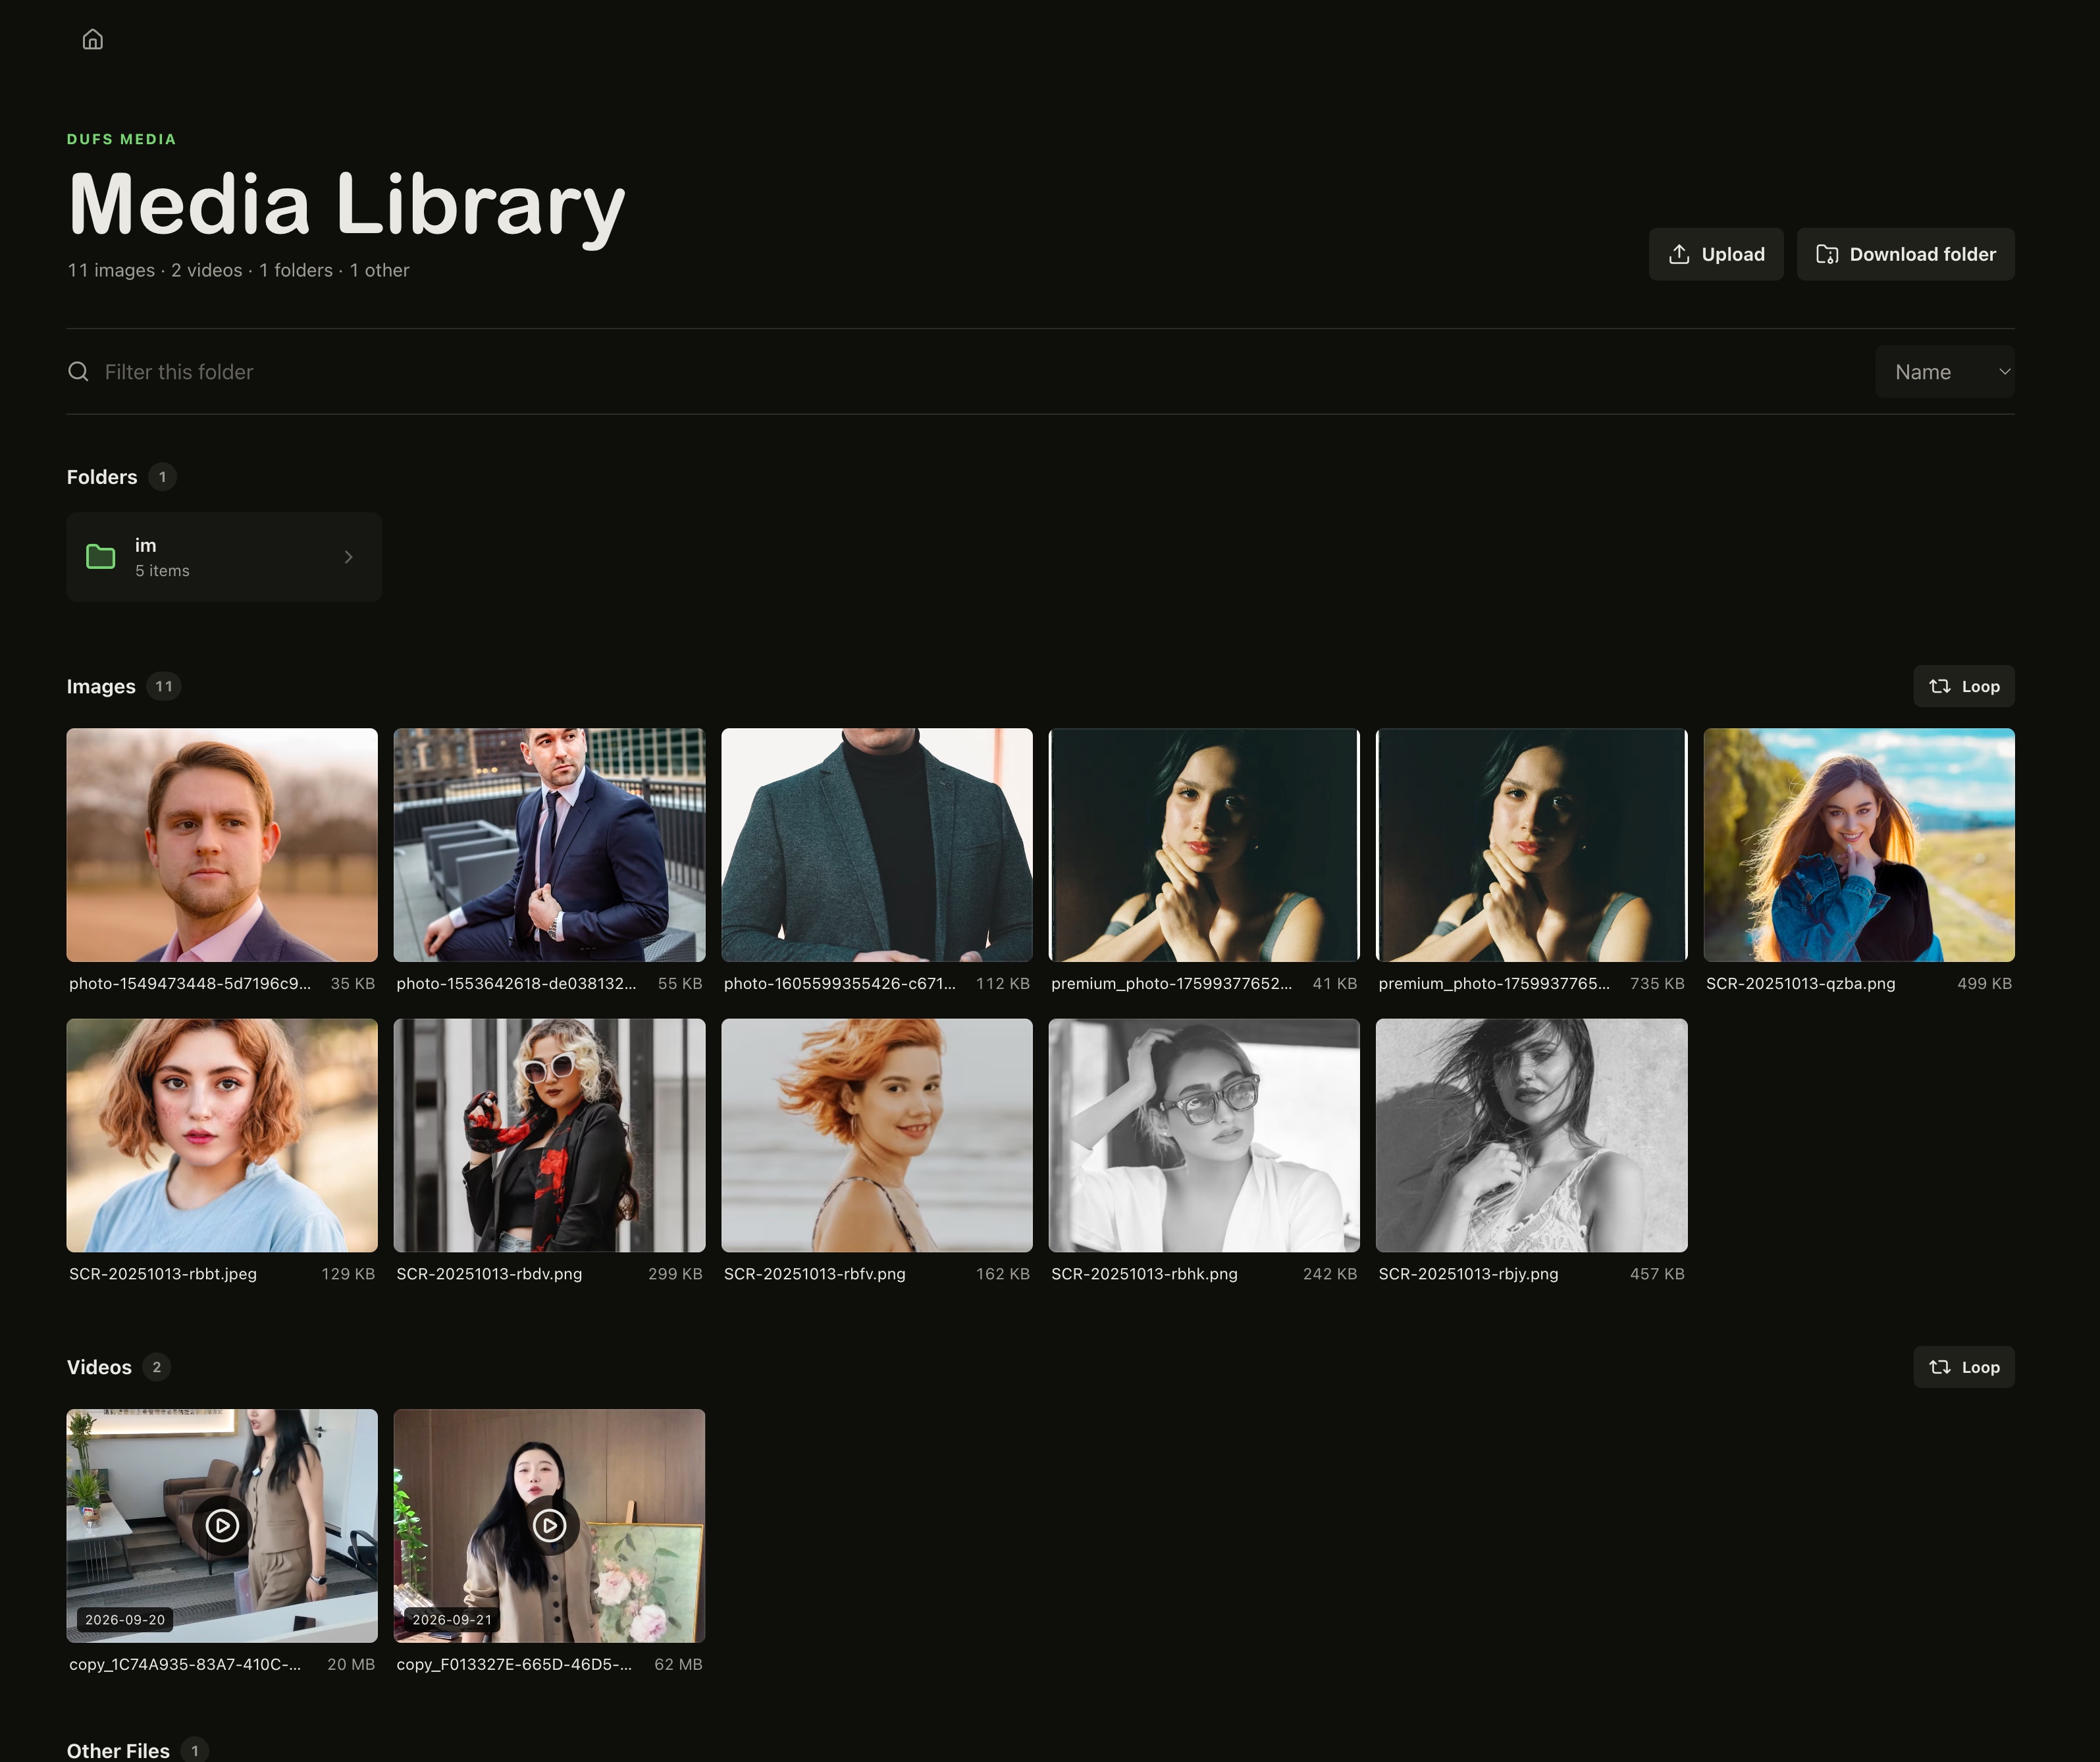Click the '62 MB' size label
Viewport: 2100px width, 1762px height.
pyautogui.click(x=678, y=1664)
